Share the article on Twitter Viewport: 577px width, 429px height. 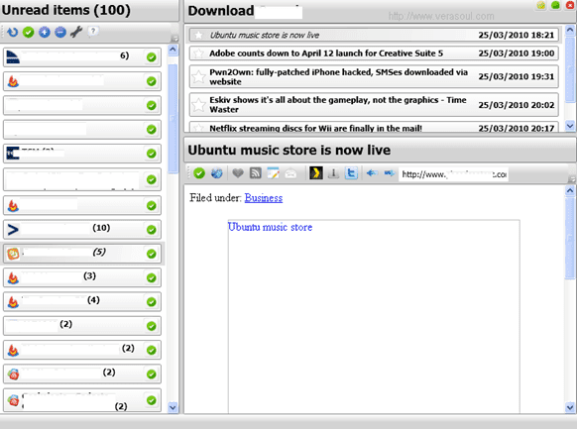tap(351, 172)
